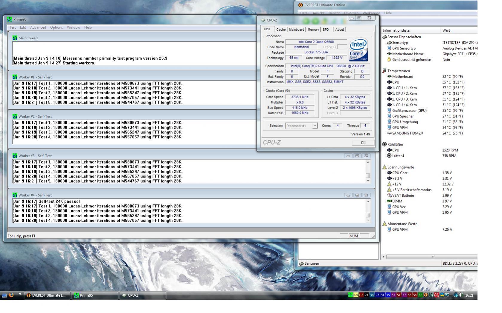Screen dimensions: 502x313
Task: Click the Informationsliste column header in EVEREST
Action: [x=411, y=30]
